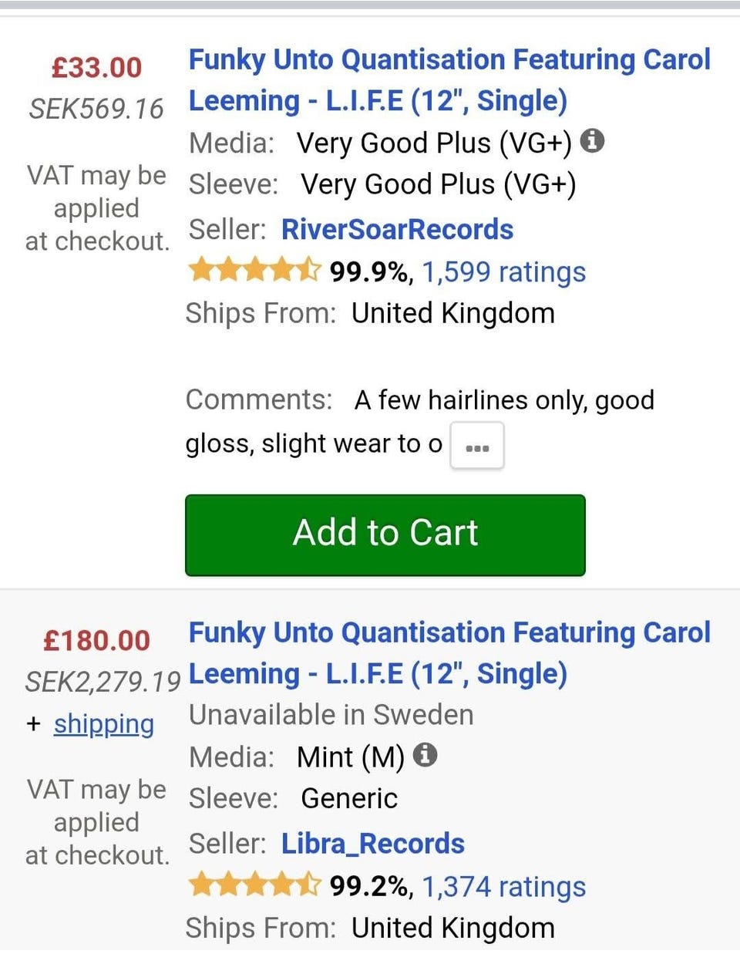
Task: Click the SEK569.16 converted price
Action: point(96,109)
